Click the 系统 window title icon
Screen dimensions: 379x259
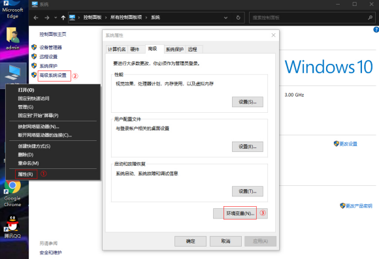35,4
